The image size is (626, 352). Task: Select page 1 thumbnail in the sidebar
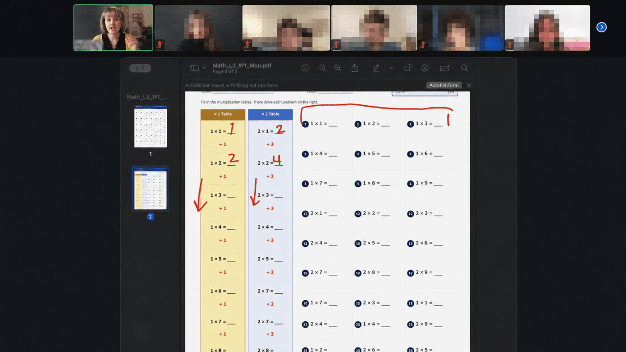(151, 127)
